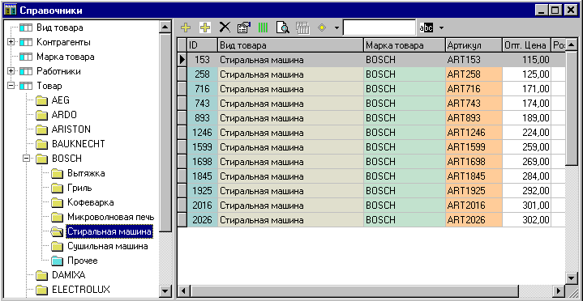Click the abc text search mode icon
This screenshot has height=301, width=583.
tap(426, 28)
